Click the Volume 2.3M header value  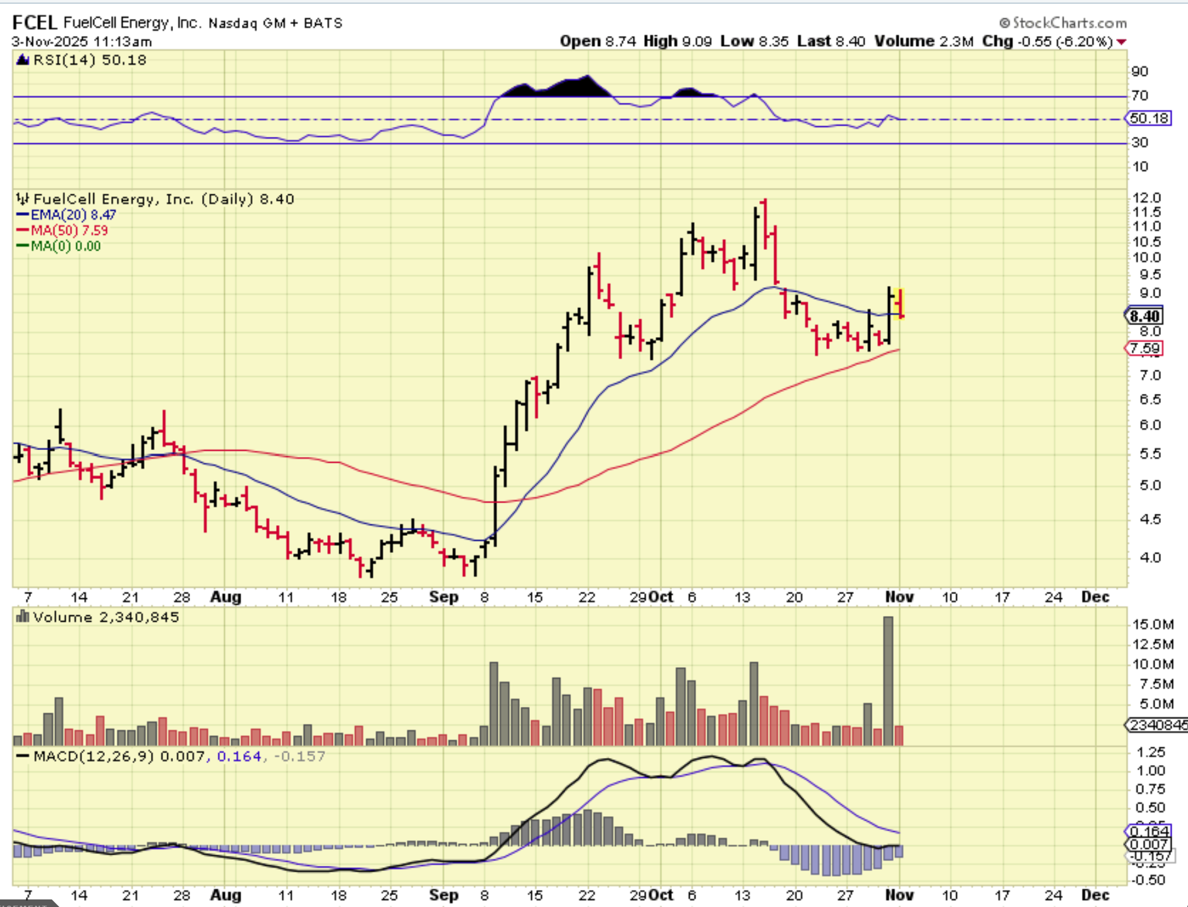pos(924,41)
